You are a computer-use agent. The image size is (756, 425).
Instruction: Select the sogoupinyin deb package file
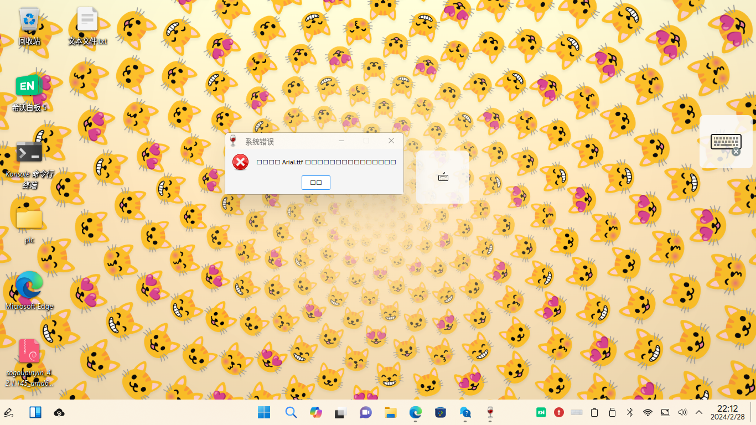point(29,362)
